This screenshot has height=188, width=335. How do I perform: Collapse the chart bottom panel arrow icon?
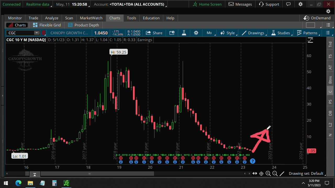tap(35, 174)
